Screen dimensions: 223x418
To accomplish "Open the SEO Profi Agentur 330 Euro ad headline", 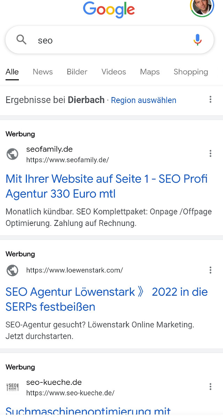I will click(x=106, y=186).
